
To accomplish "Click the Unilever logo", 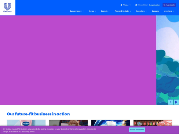I will (x=7, y=8).
